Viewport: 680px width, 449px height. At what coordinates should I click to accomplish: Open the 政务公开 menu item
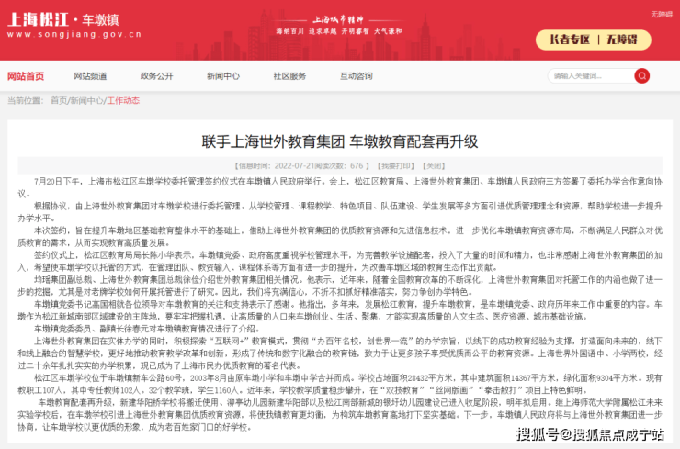pyautogui.click(x=156, y=76)
